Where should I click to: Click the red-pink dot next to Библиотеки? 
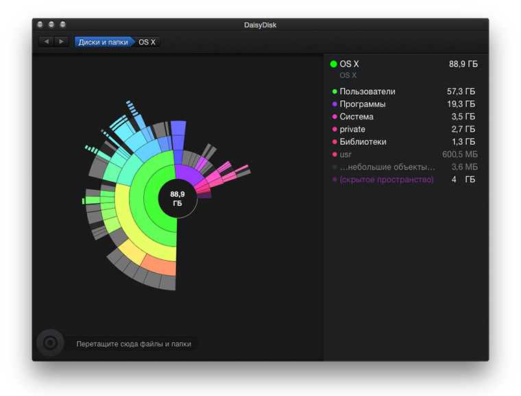pos(335,142)
